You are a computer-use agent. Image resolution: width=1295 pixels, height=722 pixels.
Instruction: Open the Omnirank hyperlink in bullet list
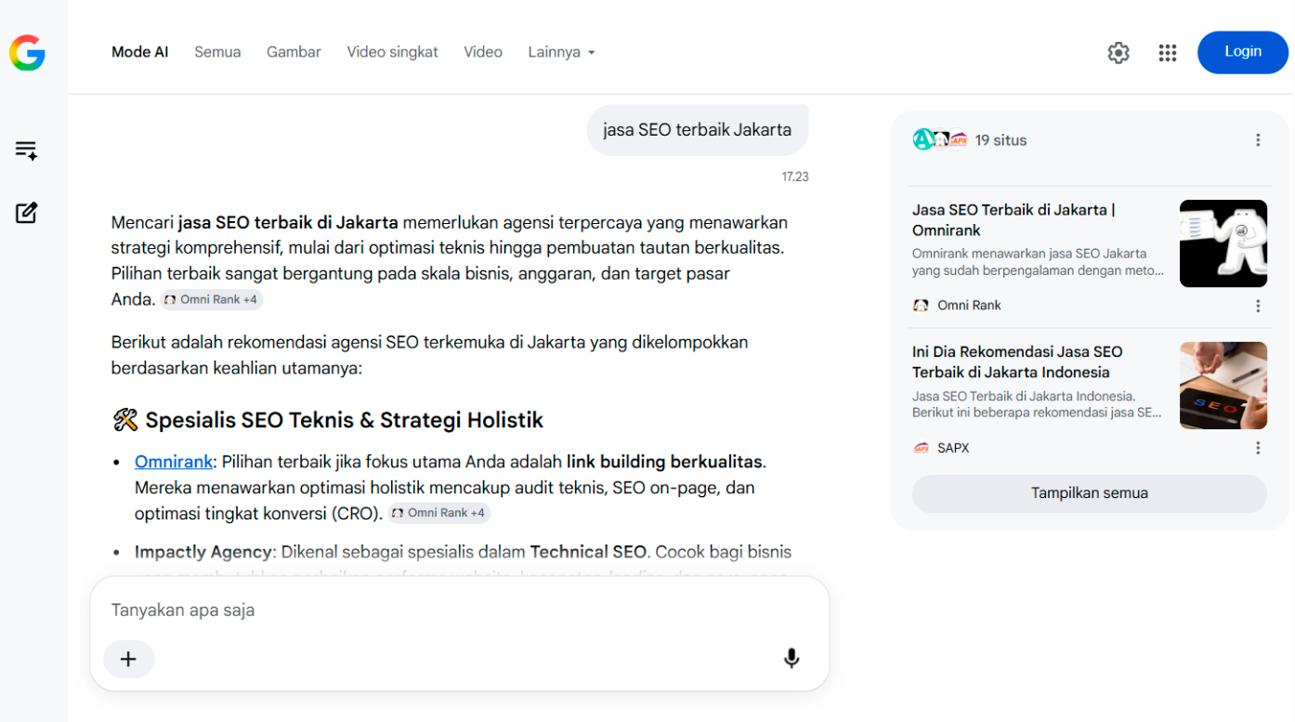click(x=174, y=462)
